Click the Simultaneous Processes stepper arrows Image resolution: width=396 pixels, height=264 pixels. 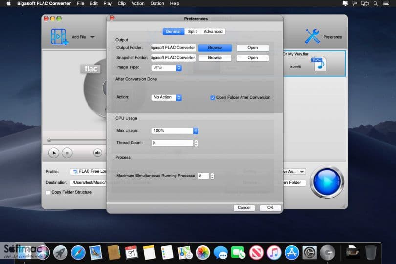[212, 176]
